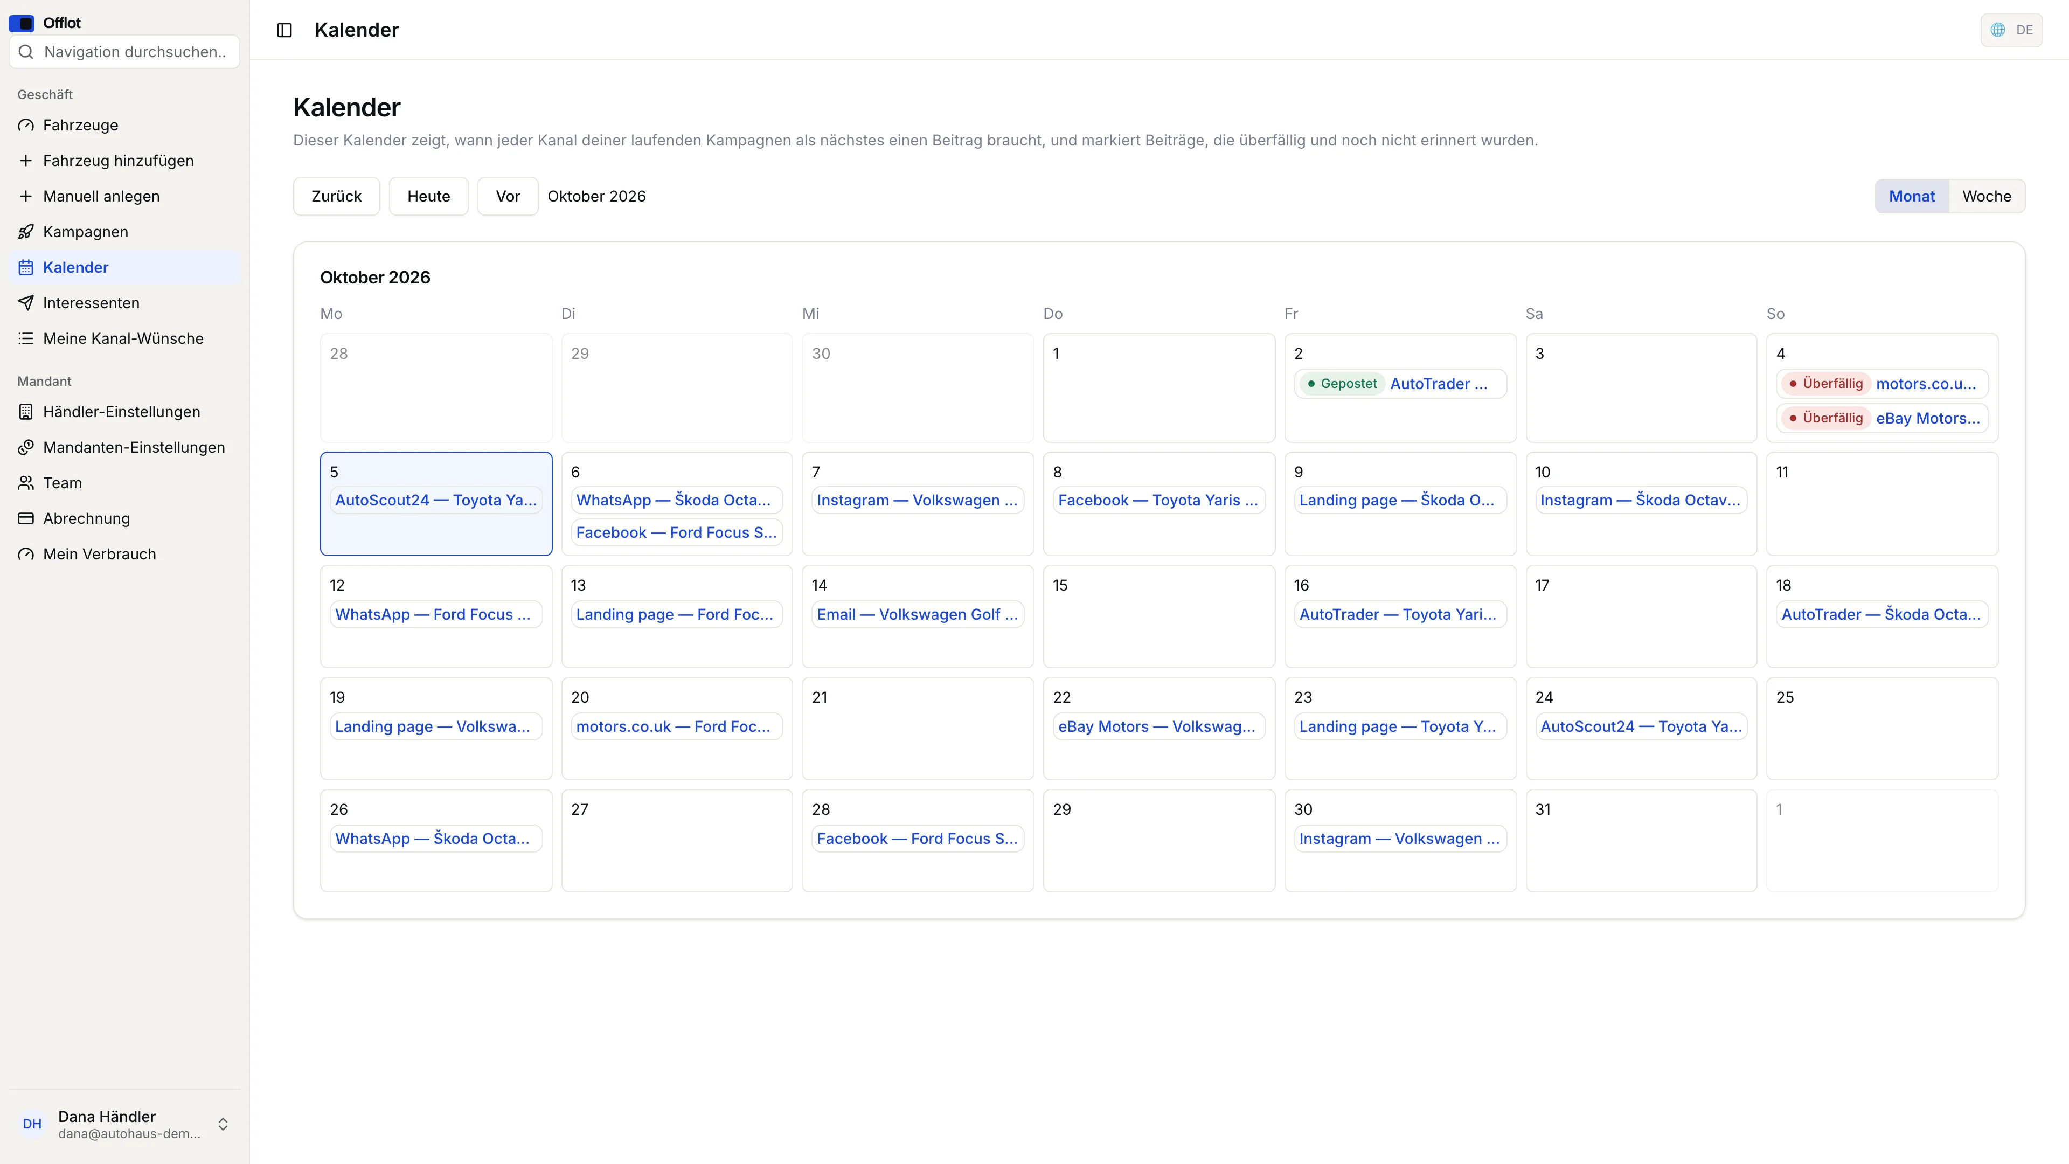2069x1164 pixels.
Task: Switch calendar to Monat view
Action: pos(1912,196)
